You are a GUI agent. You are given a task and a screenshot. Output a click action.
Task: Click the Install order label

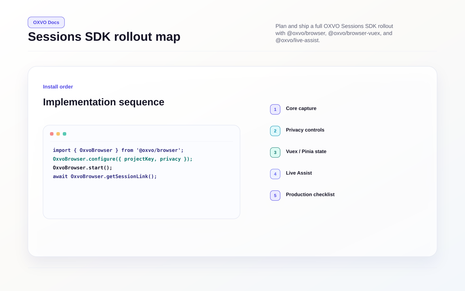pos(58,87)
